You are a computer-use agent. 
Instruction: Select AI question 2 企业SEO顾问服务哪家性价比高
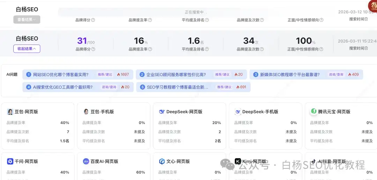tap(191, 75)
